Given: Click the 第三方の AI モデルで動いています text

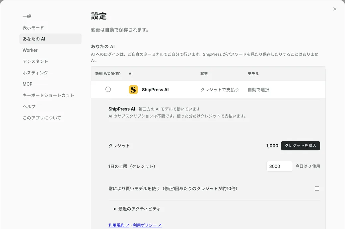Looking at the screenshot, I should (170, 109).
